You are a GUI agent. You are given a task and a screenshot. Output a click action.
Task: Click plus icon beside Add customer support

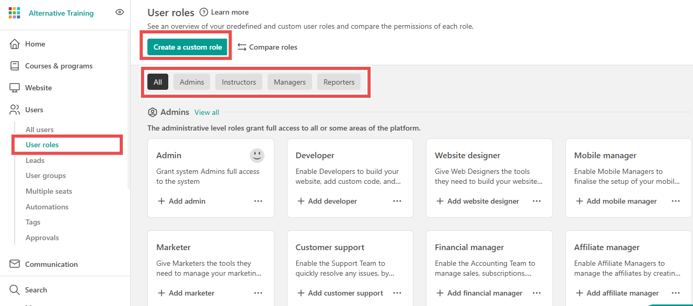pyautogui.click(x=301, y=293)
